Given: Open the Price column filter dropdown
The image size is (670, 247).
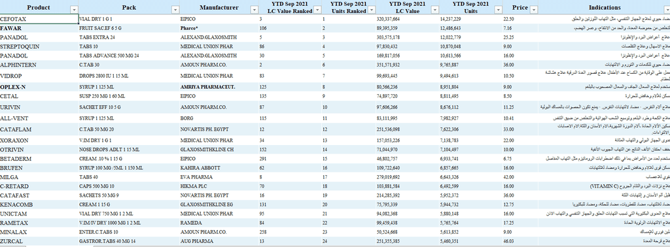Looking at the screenshot, I should pos(534,9).
